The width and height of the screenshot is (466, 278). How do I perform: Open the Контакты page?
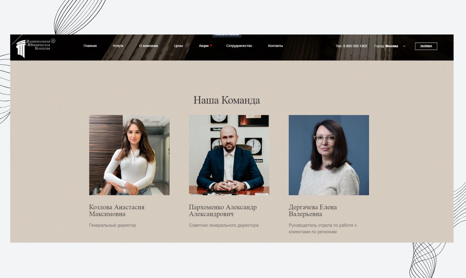(x=275, y=46)
